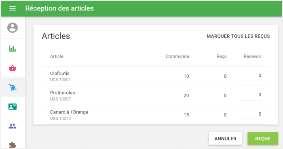Open the teal contact card icon
Image resolution: width=283 pixels, height=149 pixels.
tap(13, 107)
